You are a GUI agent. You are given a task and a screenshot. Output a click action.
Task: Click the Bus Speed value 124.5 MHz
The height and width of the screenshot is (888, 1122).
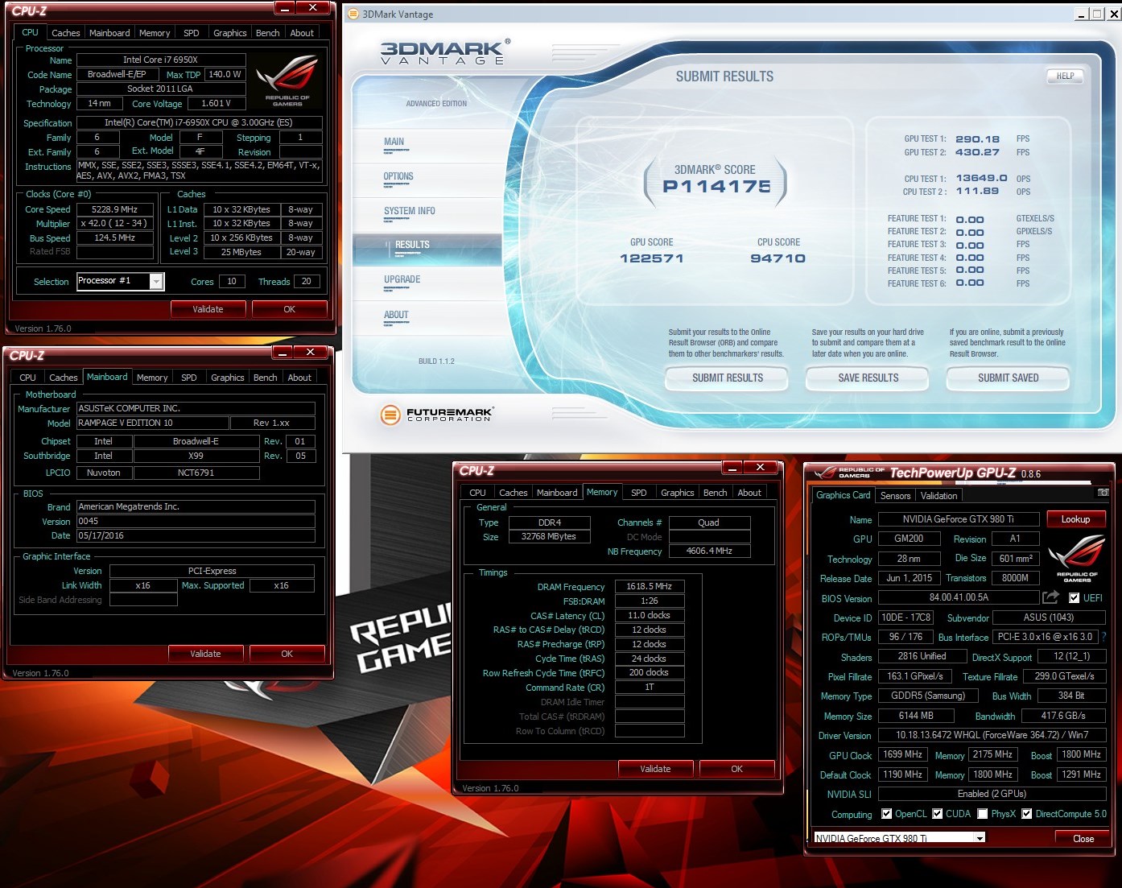click(x=114, y=237)
